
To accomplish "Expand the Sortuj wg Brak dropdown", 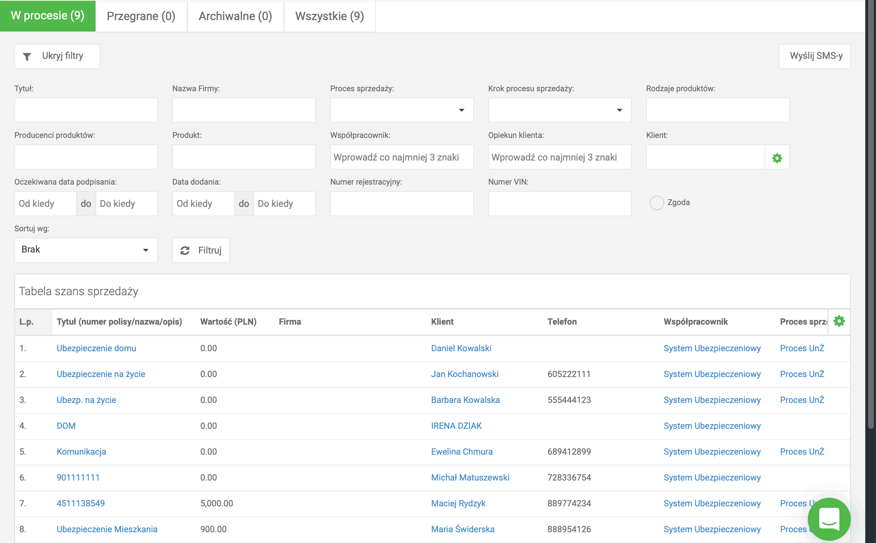I will coord(86,250).
